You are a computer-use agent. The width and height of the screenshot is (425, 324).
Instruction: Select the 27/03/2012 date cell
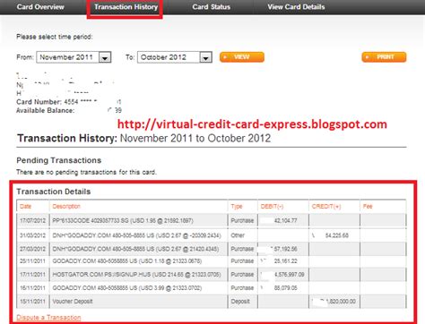pyautogui.click(x=33, y=249)
